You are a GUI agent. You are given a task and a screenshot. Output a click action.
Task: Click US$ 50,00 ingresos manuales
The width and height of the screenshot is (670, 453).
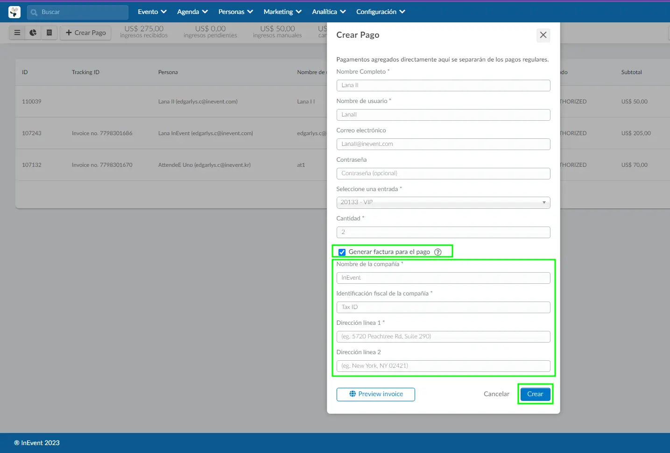pos(277,32)
